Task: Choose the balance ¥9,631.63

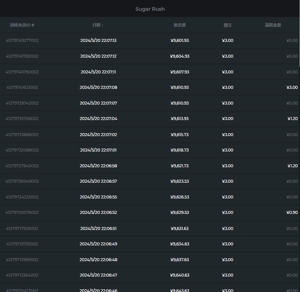Action: (180, 229)
